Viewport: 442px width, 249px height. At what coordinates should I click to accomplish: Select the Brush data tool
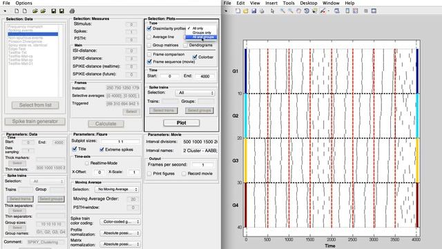pos(323,11)
